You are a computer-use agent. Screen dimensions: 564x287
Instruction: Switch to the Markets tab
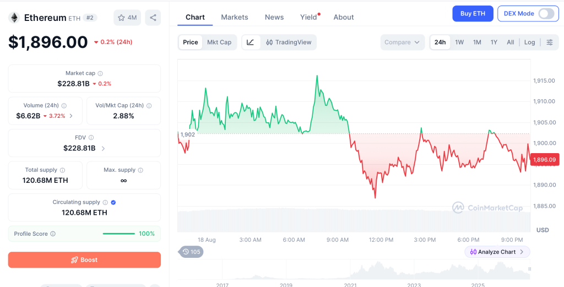(x=235, y=17)
